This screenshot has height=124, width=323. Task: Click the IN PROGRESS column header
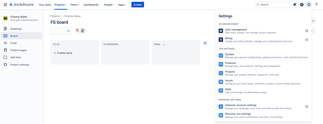point(111,44)
